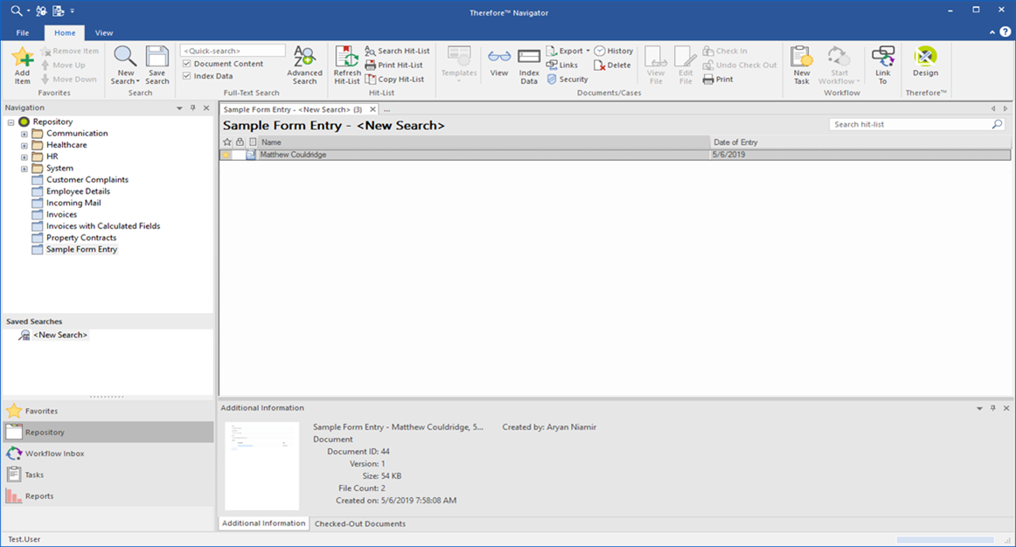This screenshot has width=1016, height=547.
Task: Refresh the Hit-List
Action: [x=346, y=63]
